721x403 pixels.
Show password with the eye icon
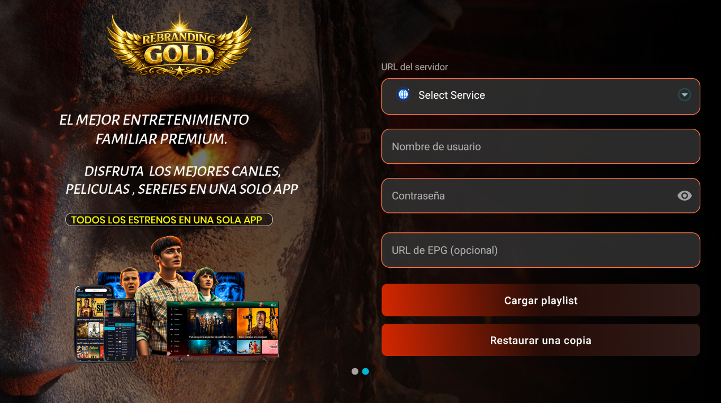[x=685, y=196]
